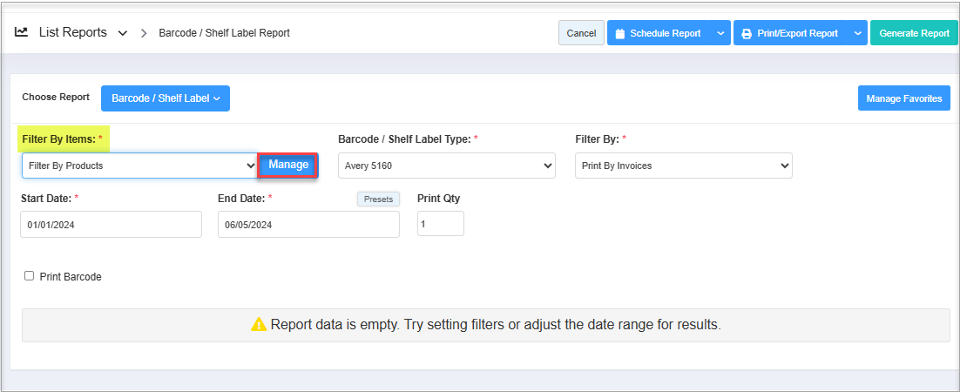Open the Barcode / Shelf Label report chooser
960x392 pixels.
pyautogui.click(x=166, y=98)
